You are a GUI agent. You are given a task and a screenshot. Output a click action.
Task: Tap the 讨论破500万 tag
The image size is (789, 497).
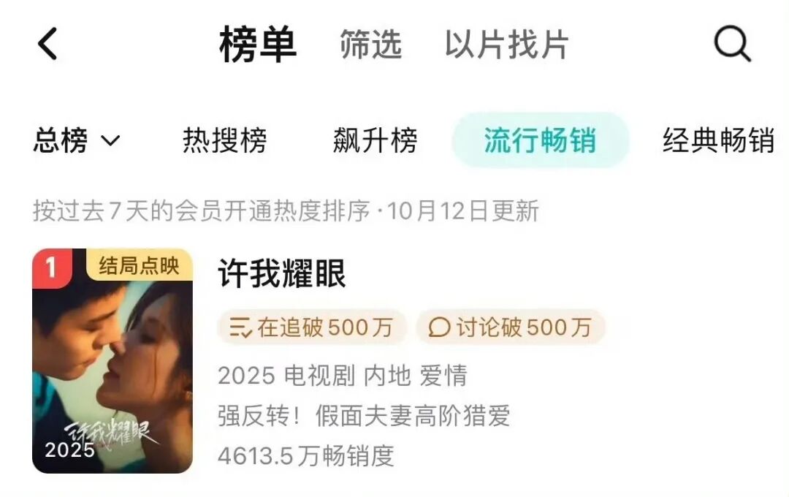click(x=511, y=327)
